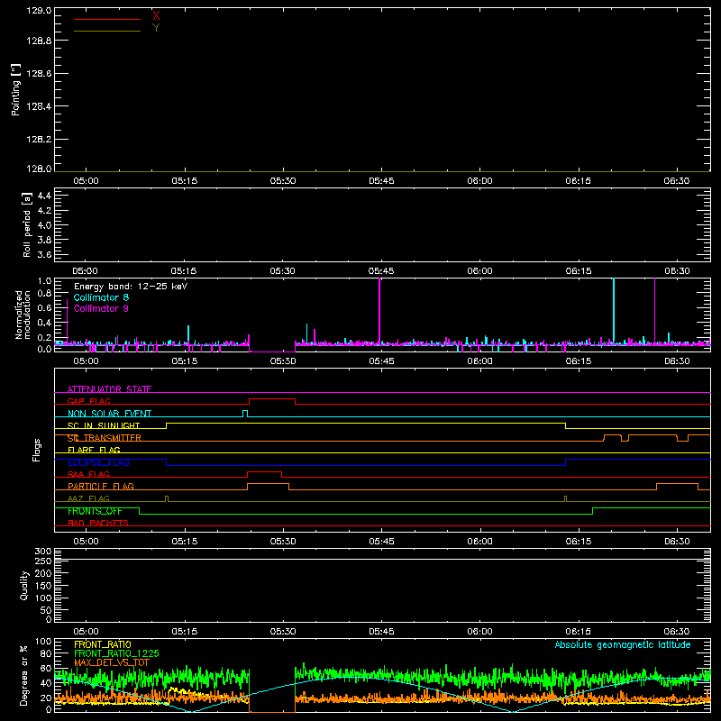Click the red X legend line

pyautogui.click(x=106, y=19)
